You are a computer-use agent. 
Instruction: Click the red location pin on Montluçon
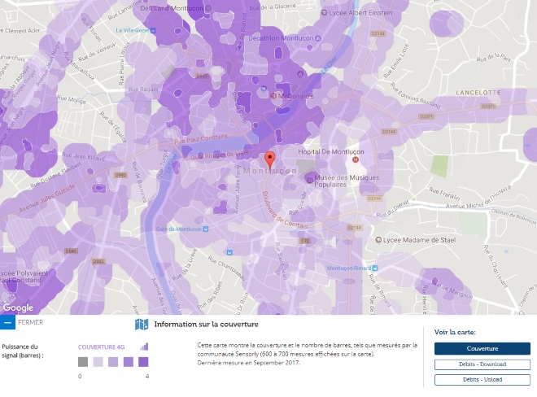coord(270,160)
